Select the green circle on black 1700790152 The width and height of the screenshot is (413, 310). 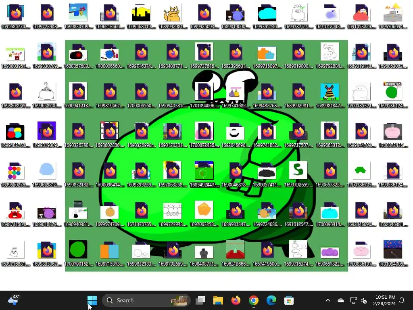pyautogui.click(x=79, y=253)
